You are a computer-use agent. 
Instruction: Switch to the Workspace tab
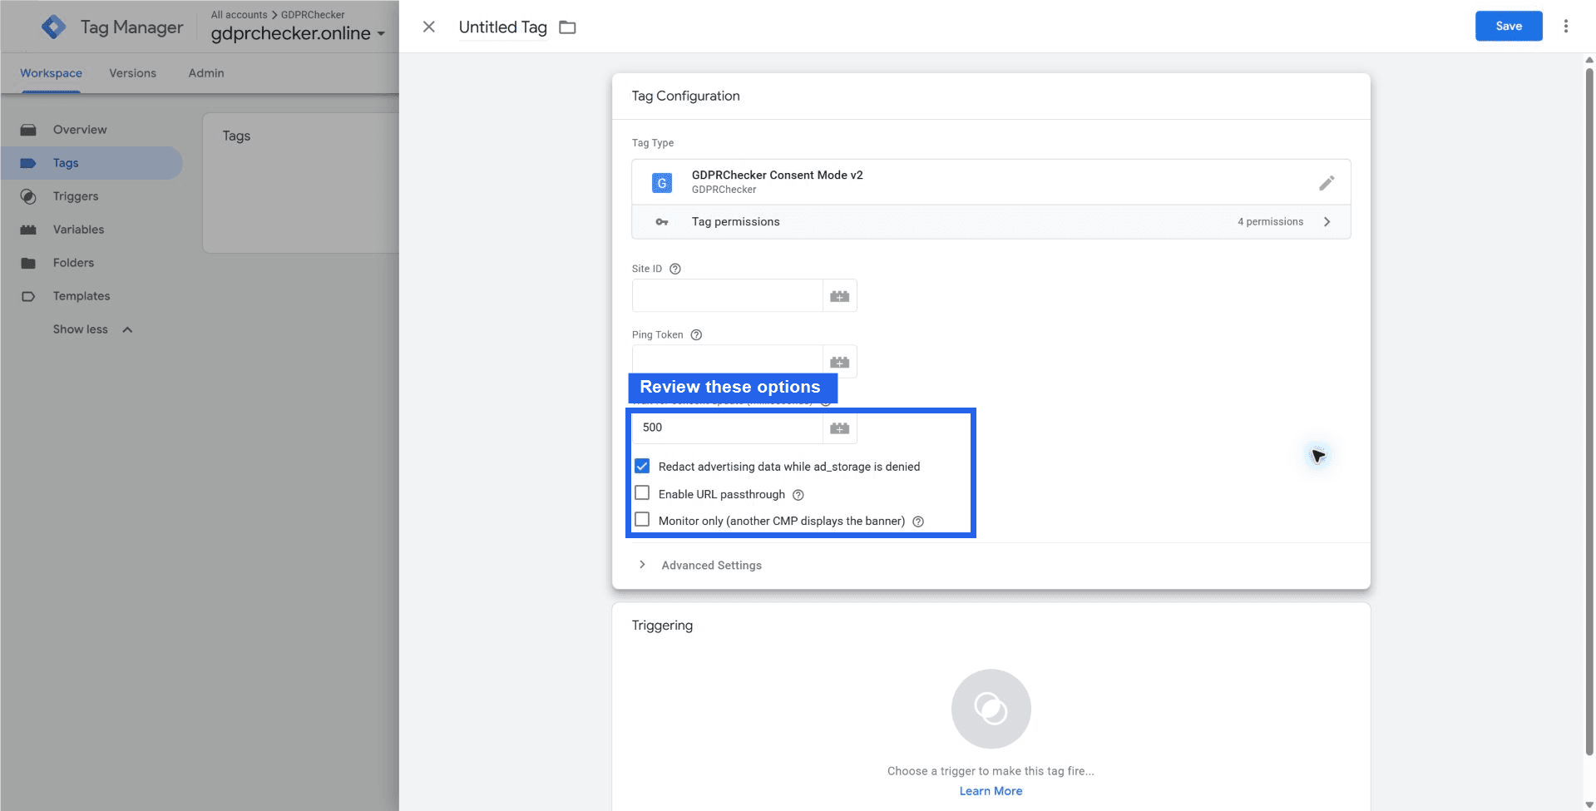click(52, 73)
